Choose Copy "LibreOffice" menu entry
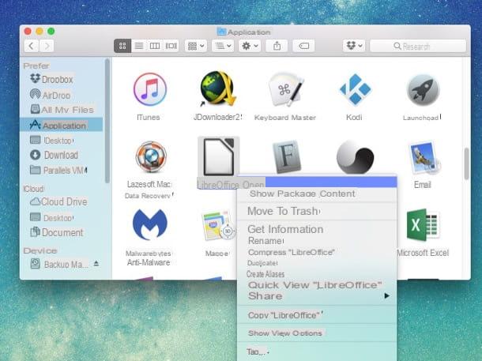 [x=317, y=315]
